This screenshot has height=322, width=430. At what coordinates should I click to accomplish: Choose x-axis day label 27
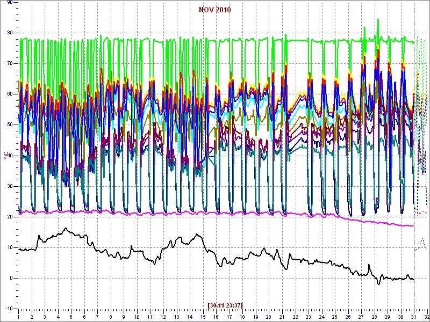point(361,317)
